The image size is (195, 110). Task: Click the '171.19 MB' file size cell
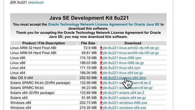click(88, 68)
